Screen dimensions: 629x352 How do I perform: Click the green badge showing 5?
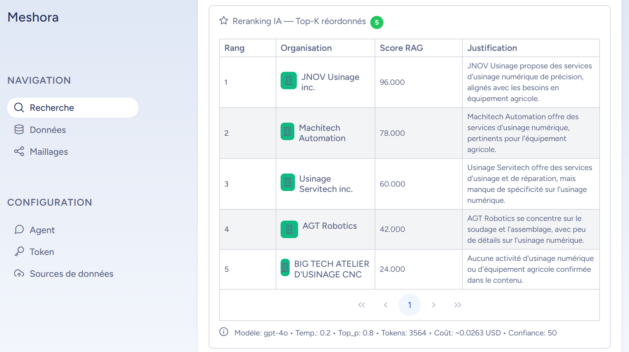pyautogui.click(x=377, y=22)
